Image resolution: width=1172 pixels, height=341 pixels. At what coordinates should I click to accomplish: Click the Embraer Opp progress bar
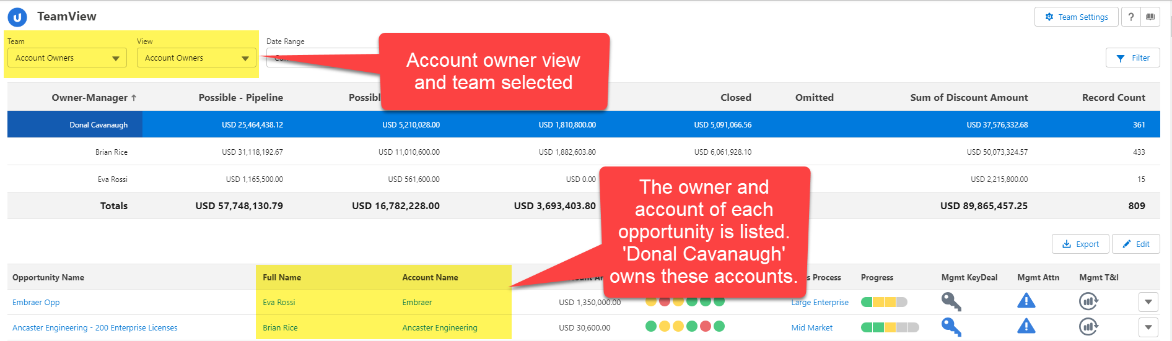(884, 302)
